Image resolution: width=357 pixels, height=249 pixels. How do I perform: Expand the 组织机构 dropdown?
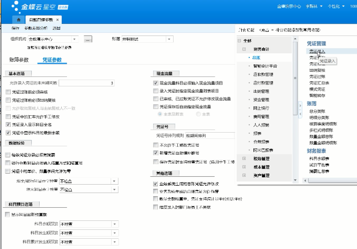[x=75, y=39]
